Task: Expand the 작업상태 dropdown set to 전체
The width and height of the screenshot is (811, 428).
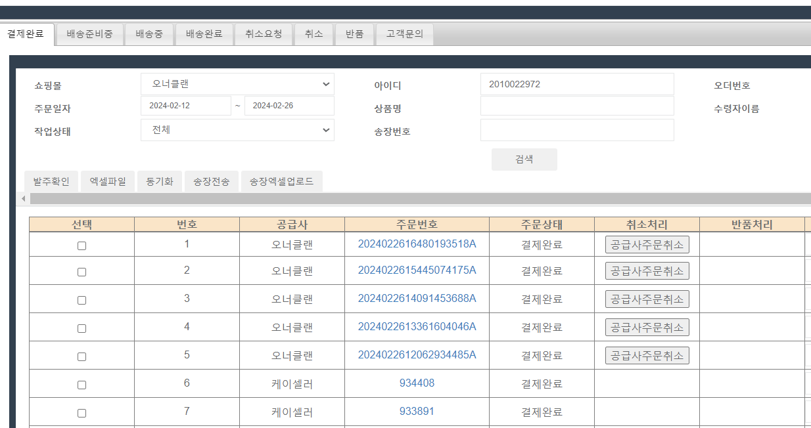Action: click(x=237, y=130)
